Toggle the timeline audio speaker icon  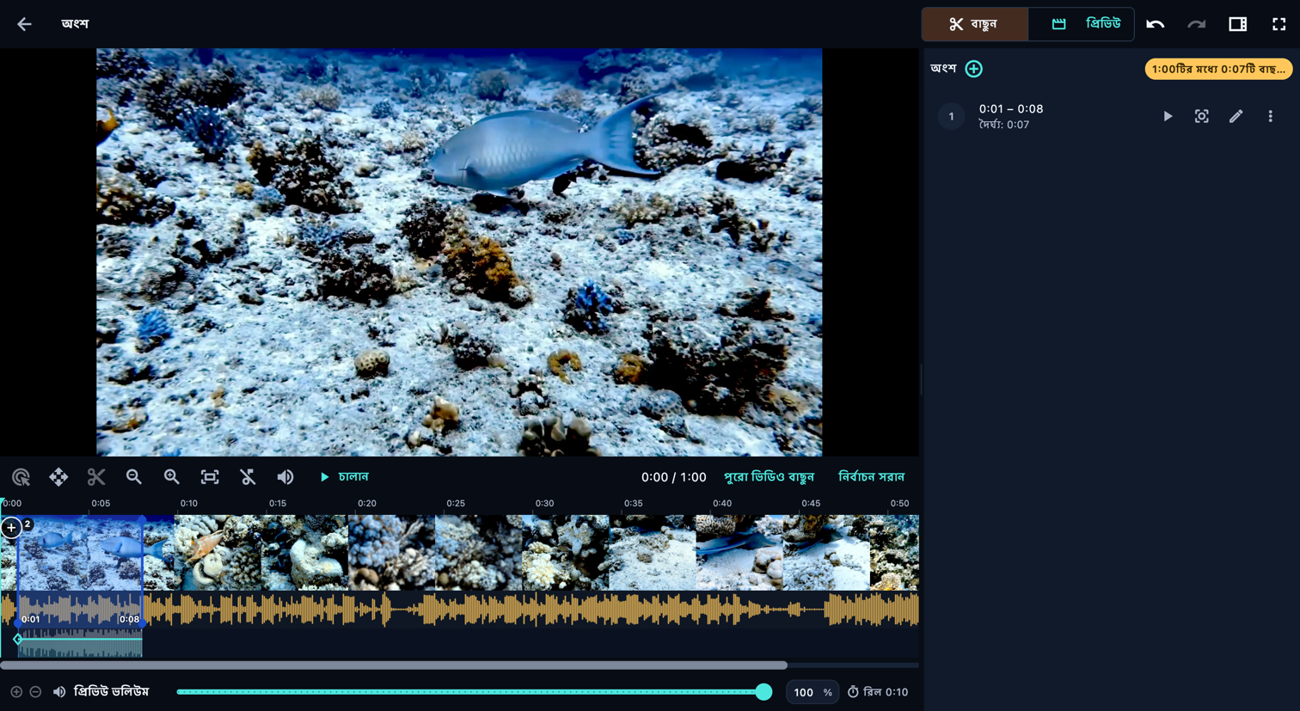tap(285, 476)
